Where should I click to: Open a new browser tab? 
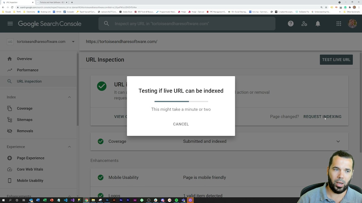(x=72, y=2)
